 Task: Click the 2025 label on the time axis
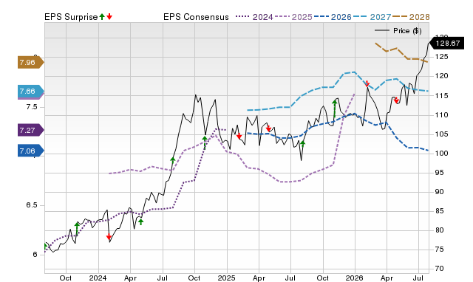coord(227,278)
